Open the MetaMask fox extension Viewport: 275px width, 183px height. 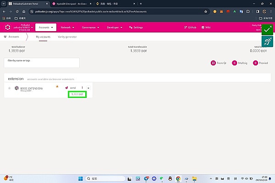click(221, 11)
